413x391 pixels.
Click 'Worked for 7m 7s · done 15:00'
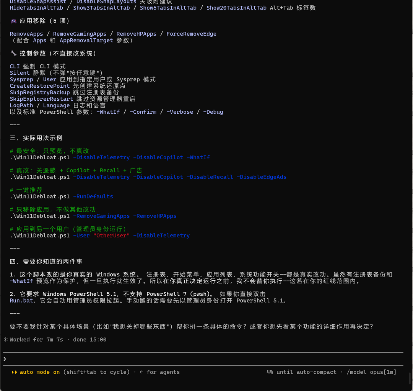point(58,340)
